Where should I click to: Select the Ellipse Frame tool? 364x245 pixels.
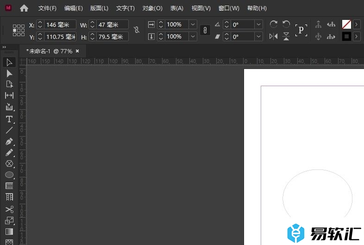click(9, 163)
